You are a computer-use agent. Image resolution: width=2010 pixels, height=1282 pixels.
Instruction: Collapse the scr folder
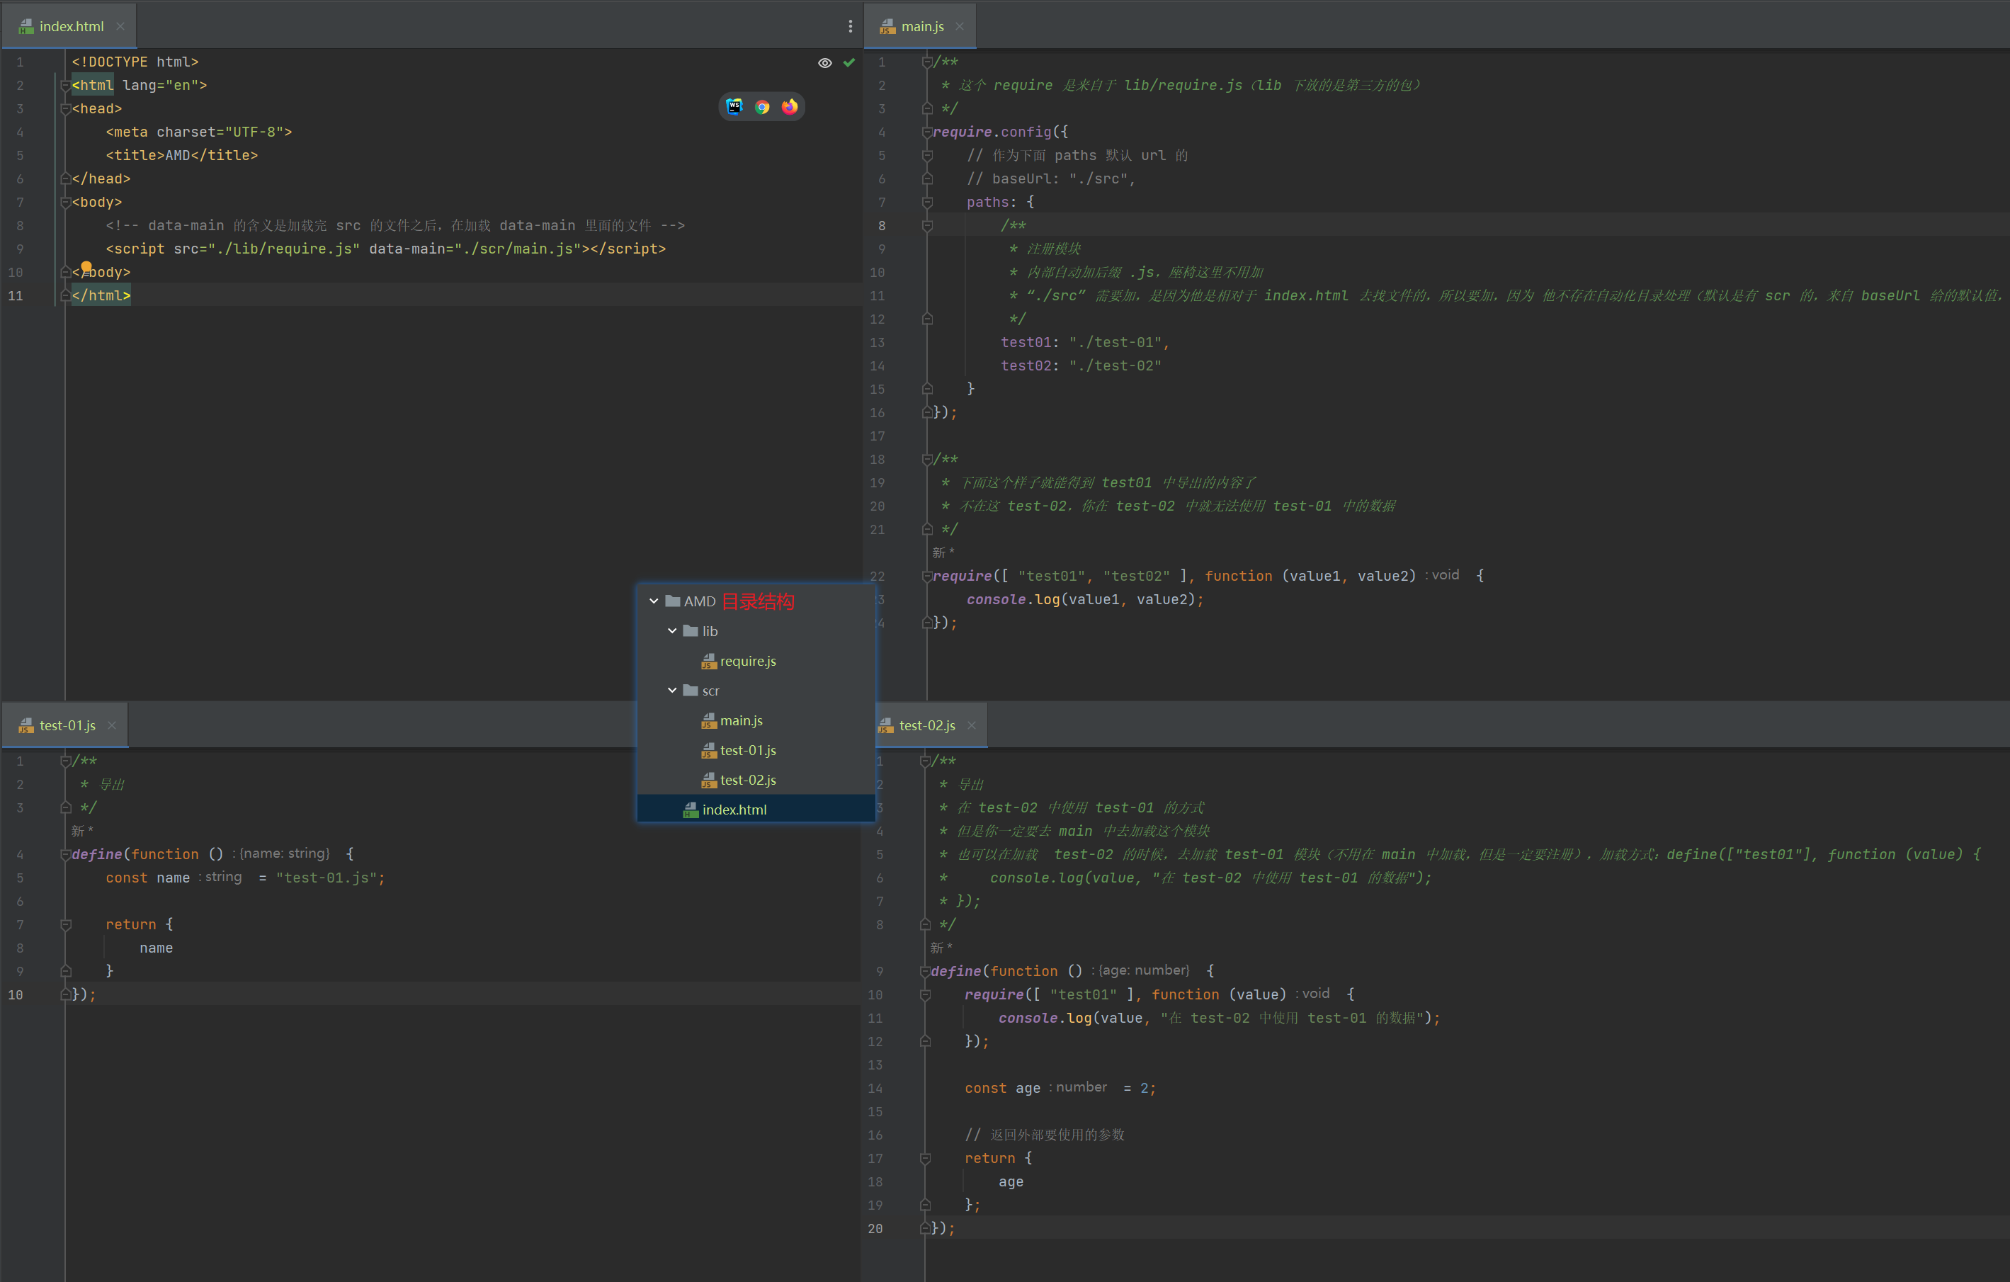click(x=673, y=691)
